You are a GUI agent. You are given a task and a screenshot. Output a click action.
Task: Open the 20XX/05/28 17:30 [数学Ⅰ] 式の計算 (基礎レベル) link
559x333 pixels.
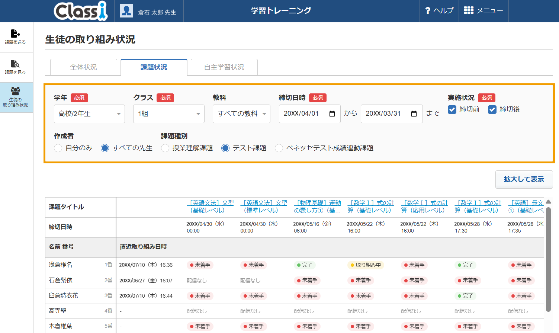point(478,206)
